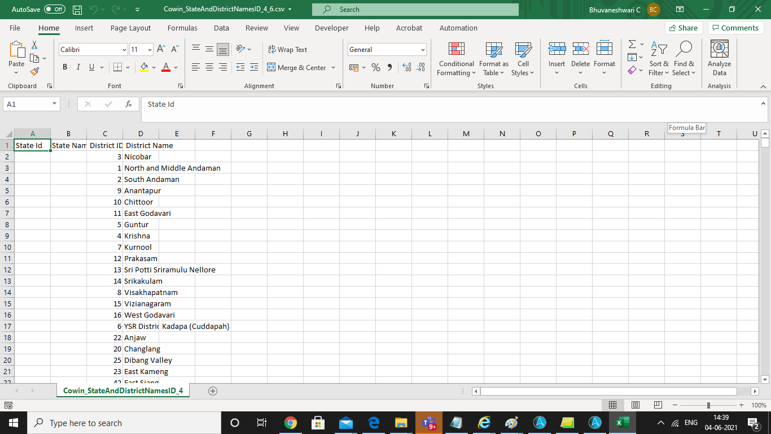The width and height of the screenshot is (771, 434).
Task: Expand the font name dropdown
Action: coord(124,50)
